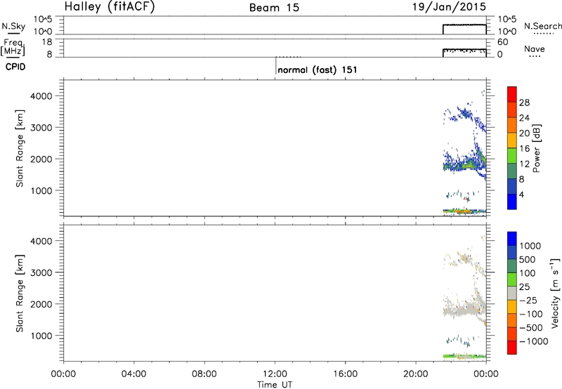Click the strong backscatter band near 1800 km in Power panel

(464, 166)
